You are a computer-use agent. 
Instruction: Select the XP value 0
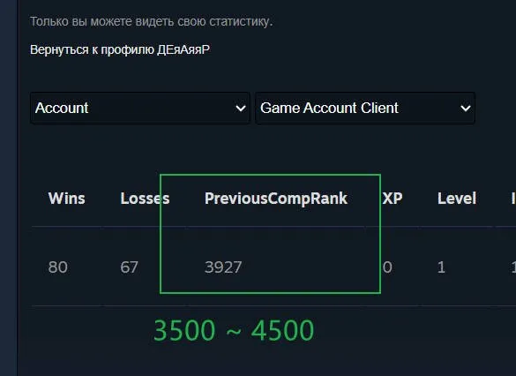click(x=387, y=267)
